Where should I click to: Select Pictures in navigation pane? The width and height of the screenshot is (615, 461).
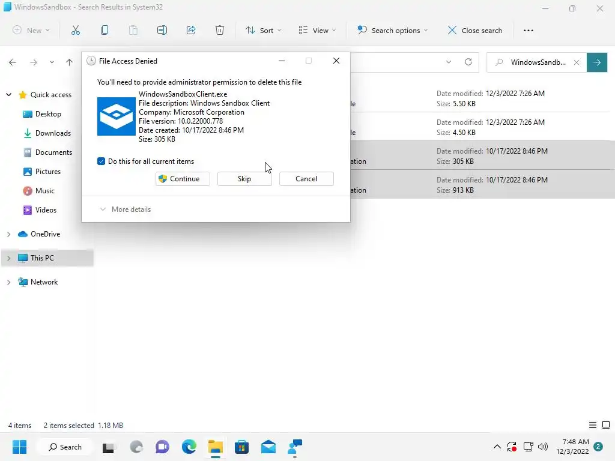(x=42, y=171)
